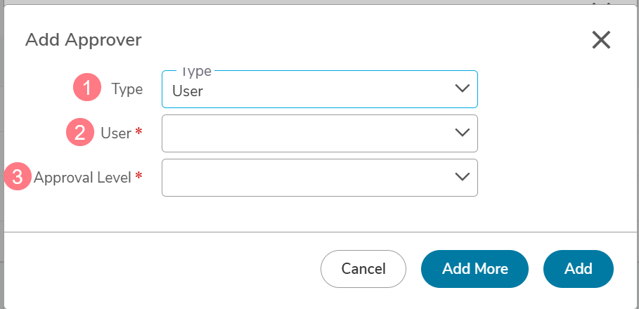Click the Add button
The image size is (639, 309).
click(579, 269)
